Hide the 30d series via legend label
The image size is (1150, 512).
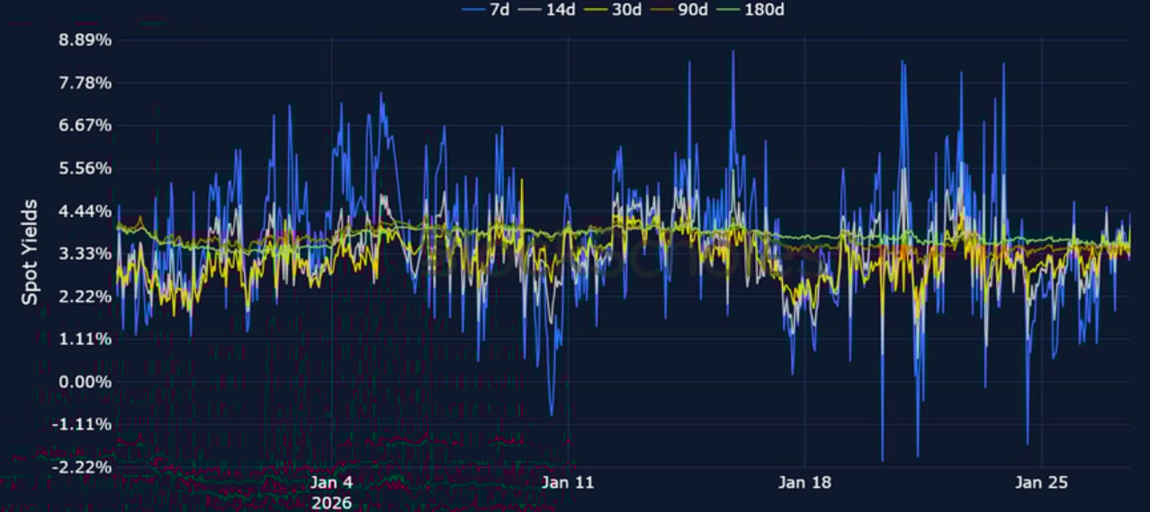pyautogui.click(x=628, y=10)
